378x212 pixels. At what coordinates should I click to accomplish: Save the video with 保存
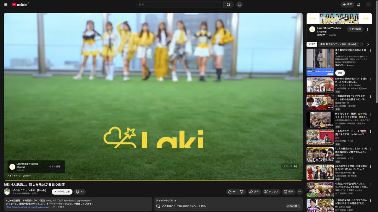coord(288,192)
